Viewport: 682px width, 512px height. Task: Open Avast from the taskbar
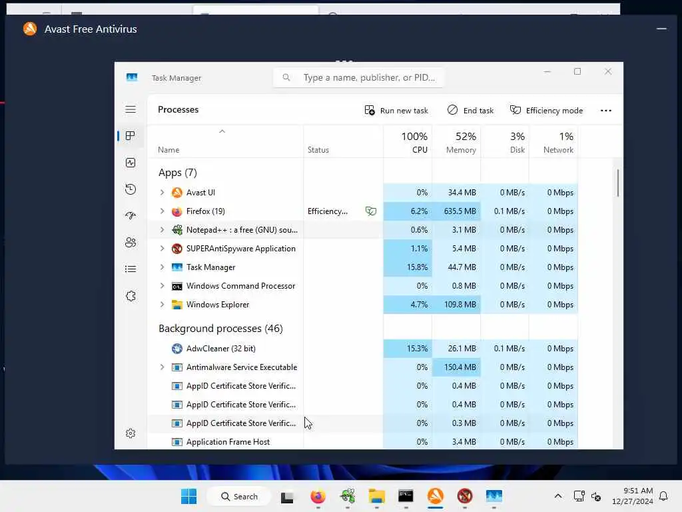point(436,496)
